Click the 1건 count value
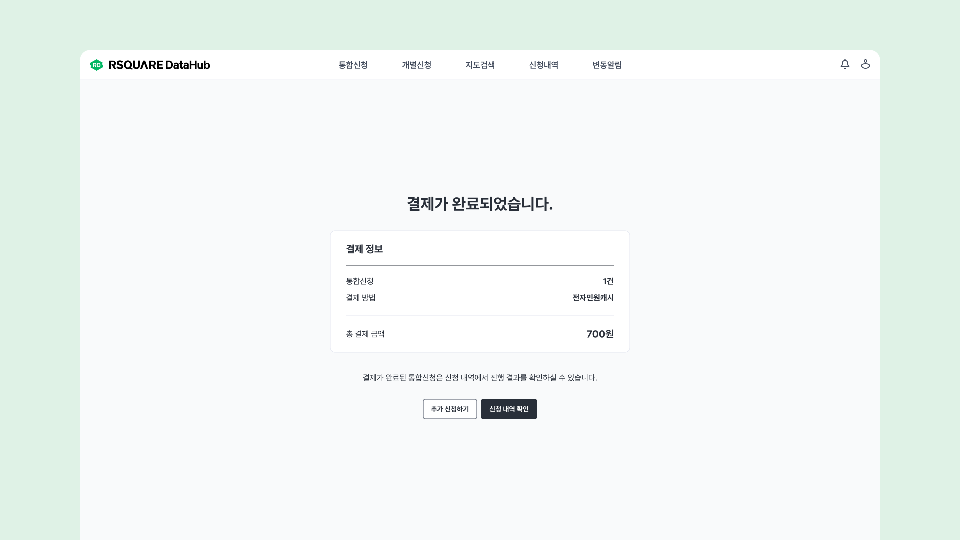The height and width of the screenshot is (540, 960). coord(608,281)
